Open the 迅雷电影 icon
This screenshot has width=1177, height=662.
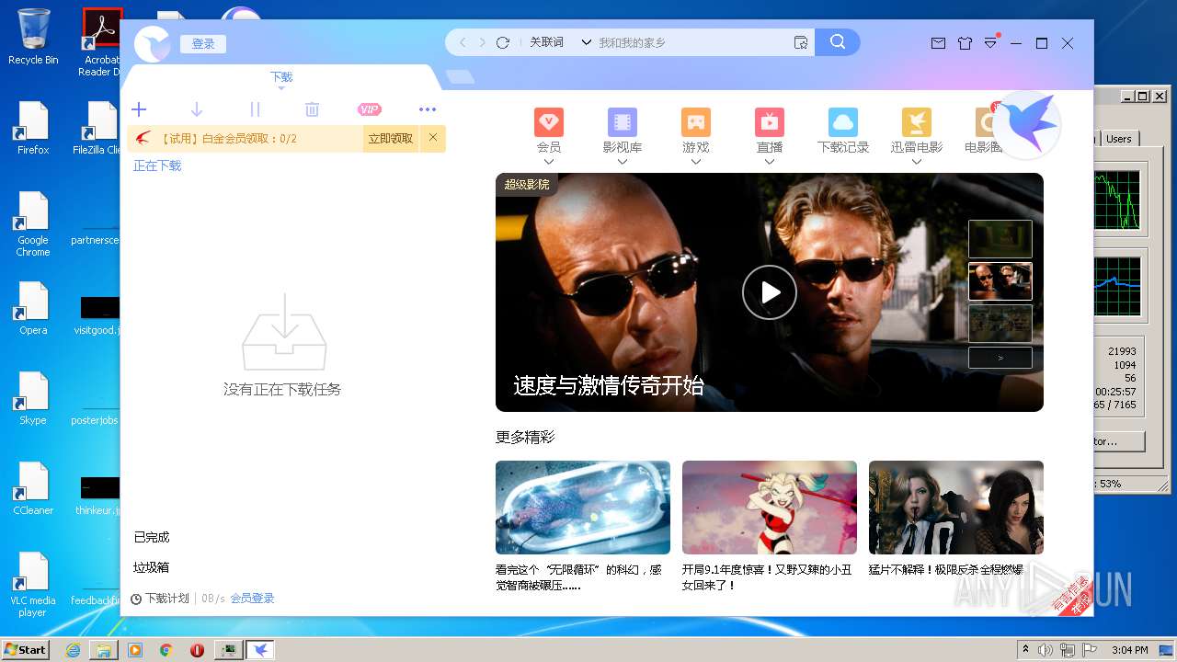917,122
